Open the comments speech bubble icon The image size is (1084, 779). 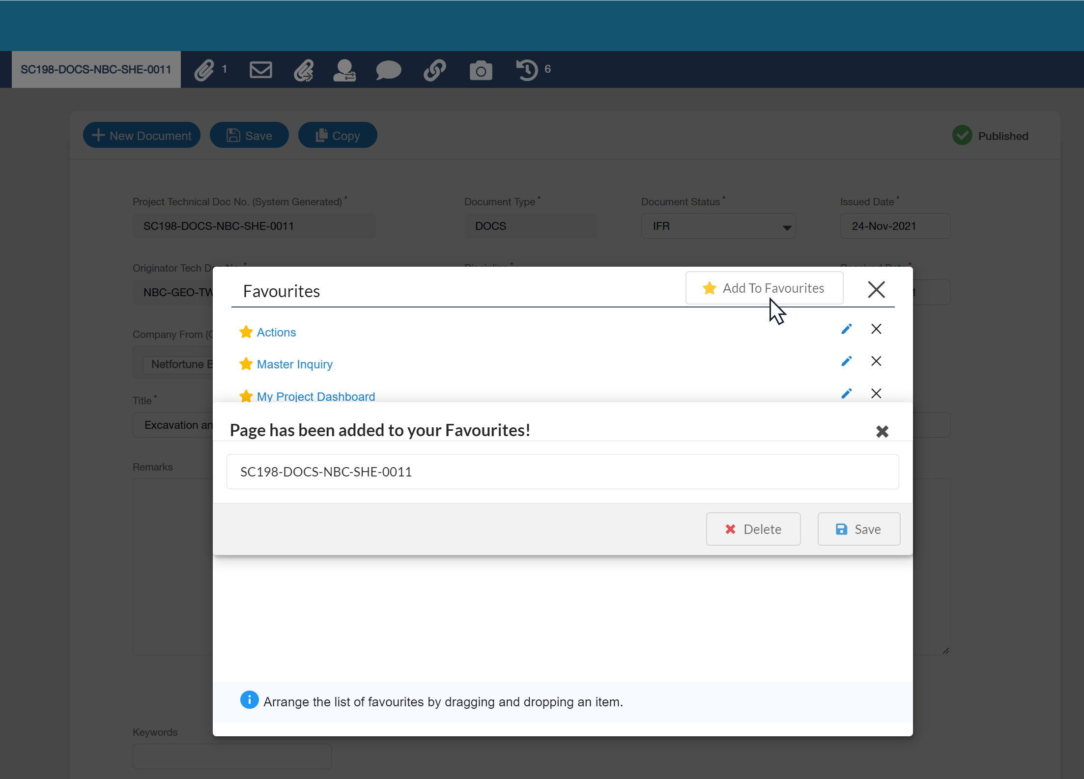click(x=388, y=70)
